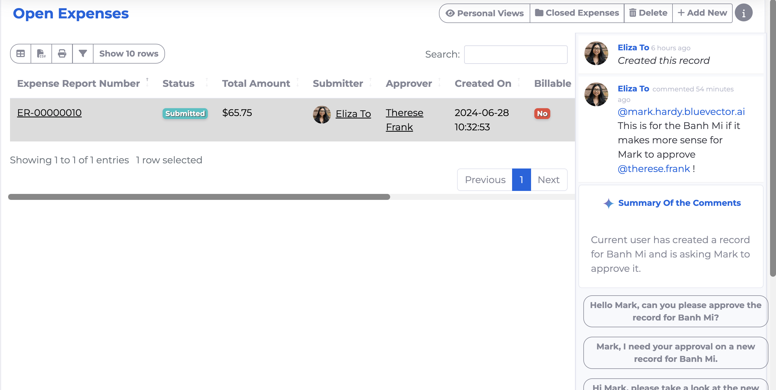This screenshot has width=776, height=390.
Task: Print the table via the printer icon
Action: (62, 54)
